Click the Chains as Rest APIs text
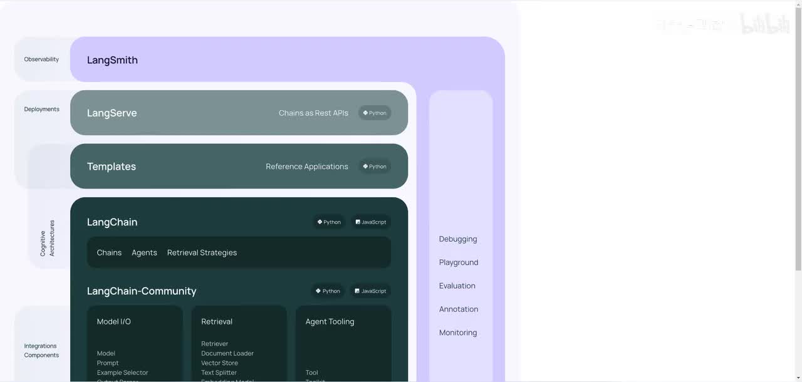 tap(313, 113)
